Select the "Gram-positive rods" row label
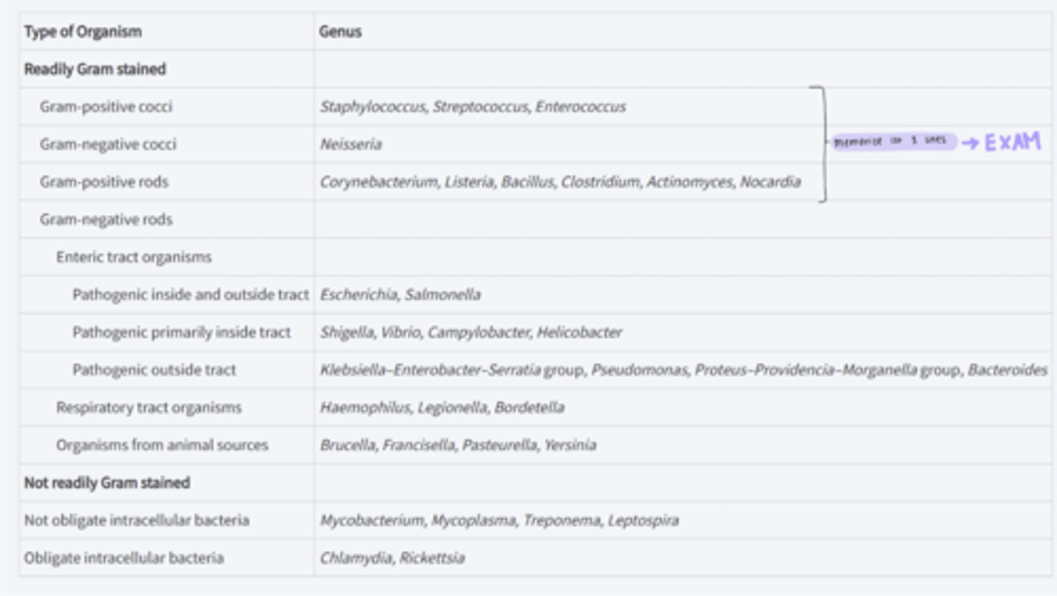This screenshot has width=1057, height=596. pyautogui.click(x=104, y=181)
